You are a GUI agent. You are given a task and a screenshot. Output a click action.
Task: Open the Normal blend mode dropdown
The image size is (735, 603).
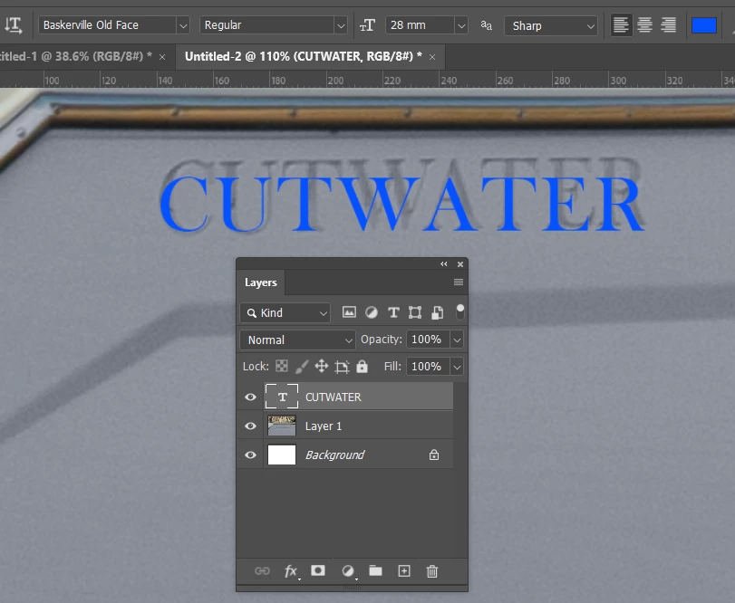click(x=297, y=340)
